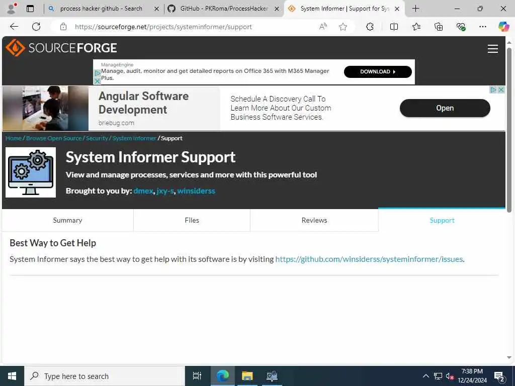Open Browser essentials heart icon

pos(461,27)
